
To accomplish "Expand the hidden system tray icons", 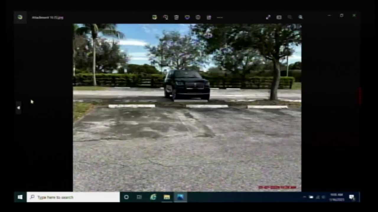I will click(304, 197).
